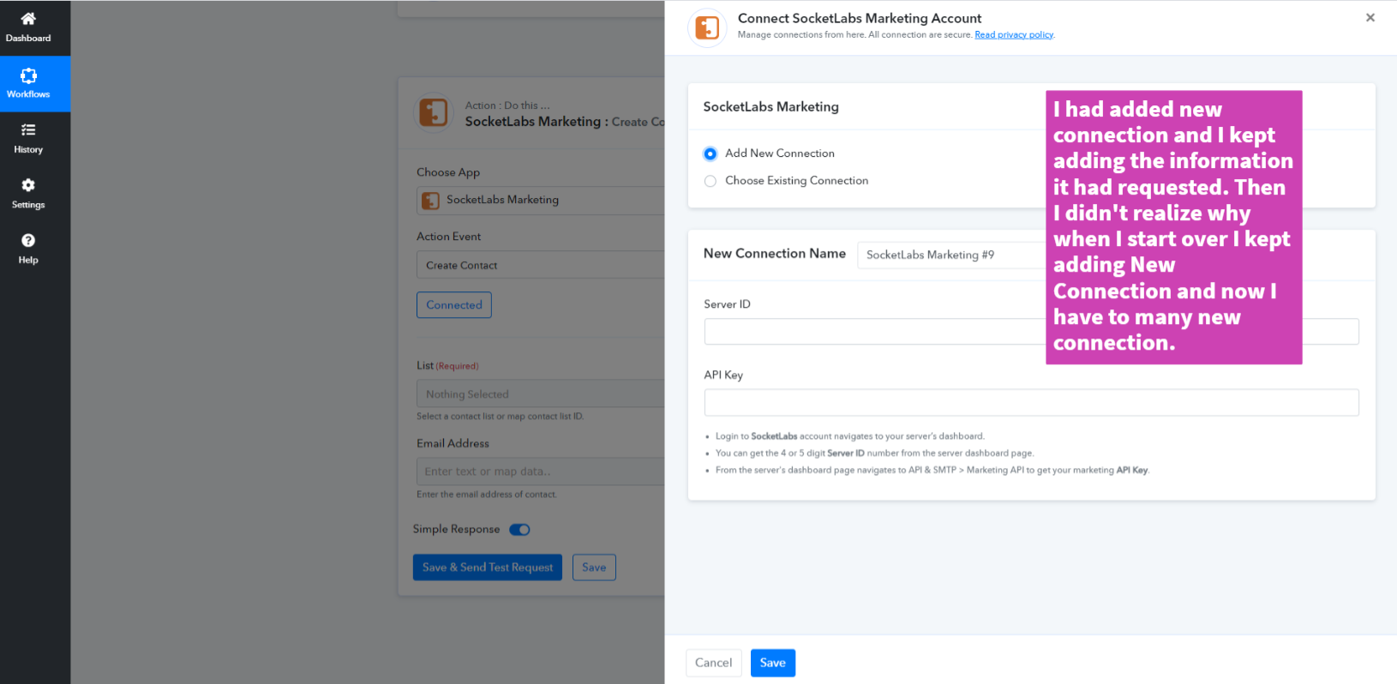Click the 'Select a contact list or map contact list ID.' hint
This screenshot has height=684, width=1397.
[x=501, y=417]
